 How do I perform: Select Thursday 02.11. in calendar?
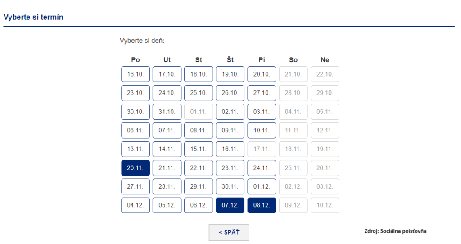point(230,112)
